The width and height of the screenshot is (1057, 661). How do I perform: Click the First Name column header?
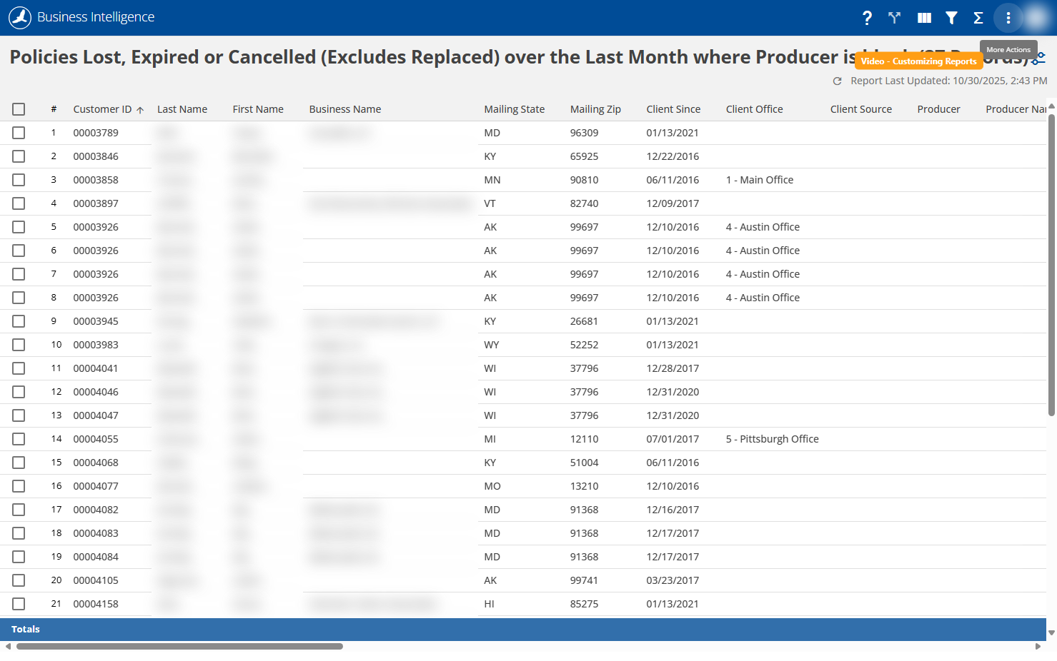pos(258,109)
